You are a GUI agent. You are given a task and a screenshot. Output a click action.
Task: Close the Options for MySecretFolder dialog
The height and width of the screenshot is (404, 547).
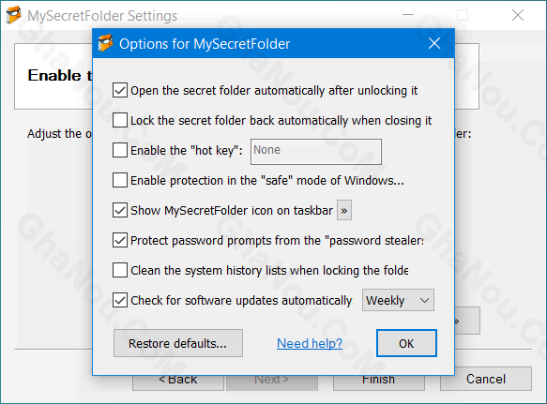[434, 43]
